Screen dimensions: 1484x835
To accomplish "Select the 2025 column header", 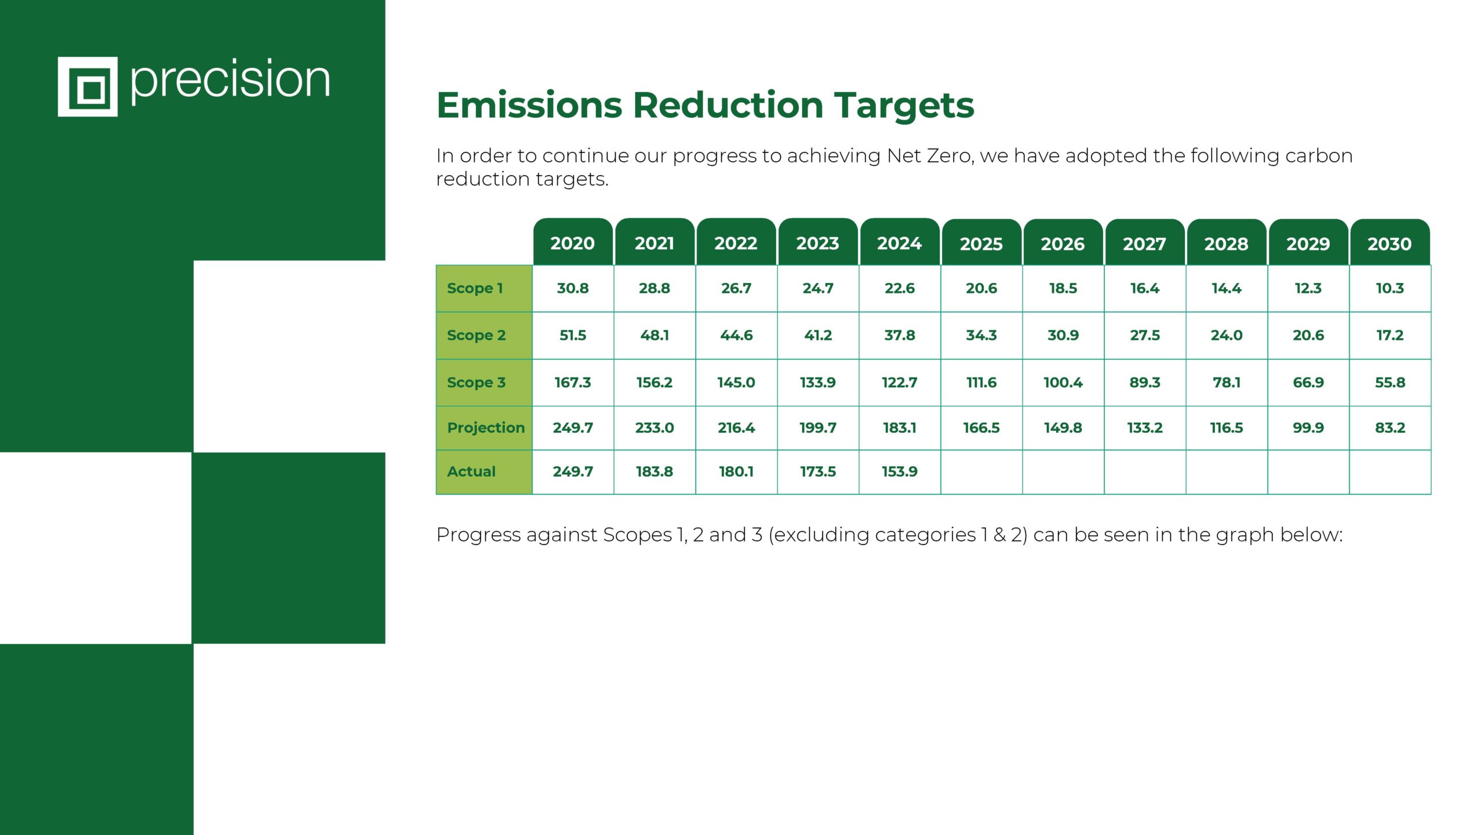I will [981, 242].
